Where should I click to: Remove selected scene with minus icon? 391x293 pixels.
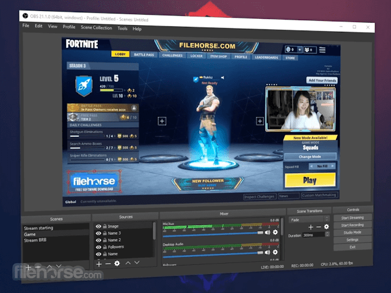coord(38,267)
